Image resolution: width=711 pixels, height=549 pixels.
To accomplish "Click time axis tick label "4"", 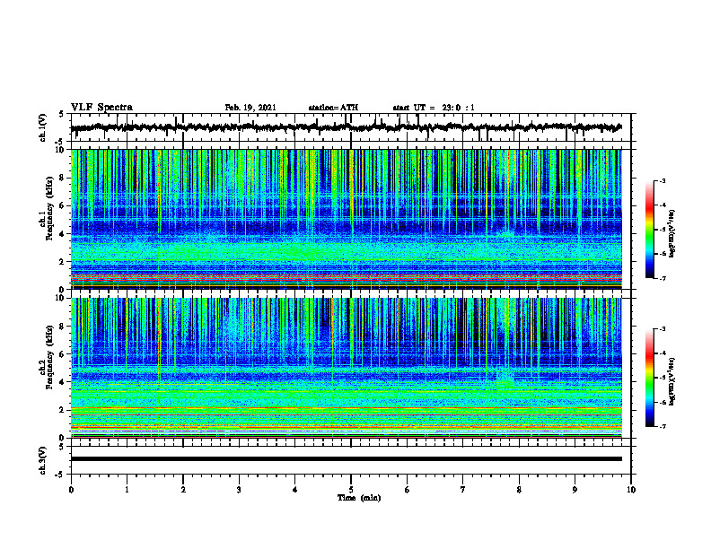I will click(295, 490).
